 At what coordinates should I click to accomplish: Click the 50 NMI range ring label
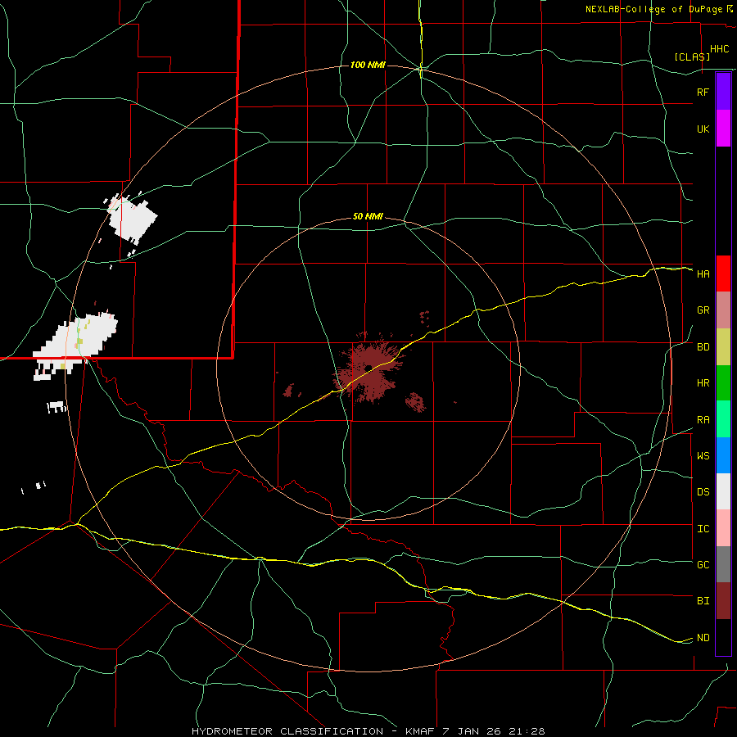[x=368, y=216]
